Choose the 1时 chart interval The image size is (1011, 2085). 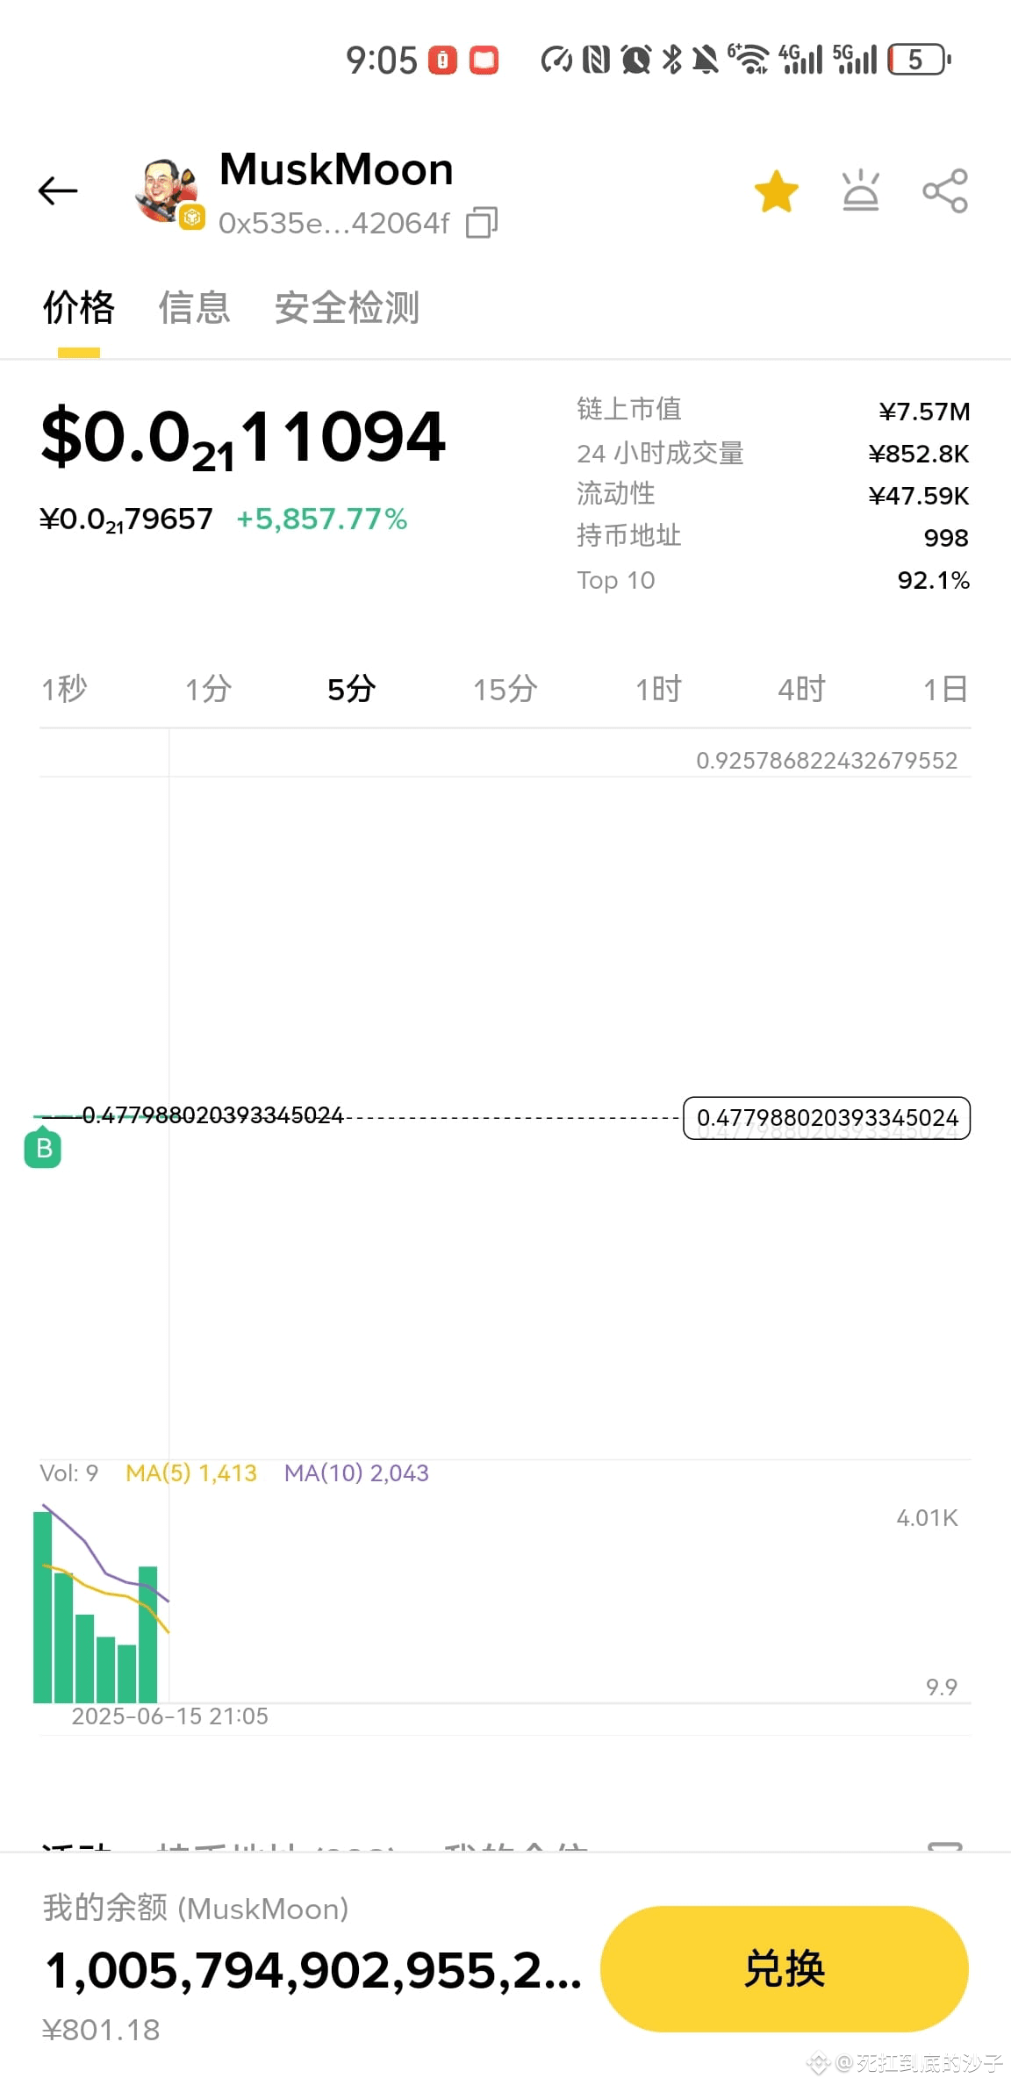658,689
